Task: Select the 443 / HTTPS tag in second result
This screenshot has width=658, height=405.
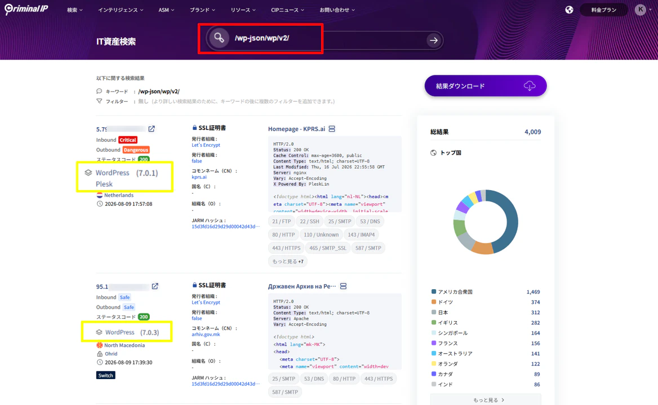Action: 379,379
